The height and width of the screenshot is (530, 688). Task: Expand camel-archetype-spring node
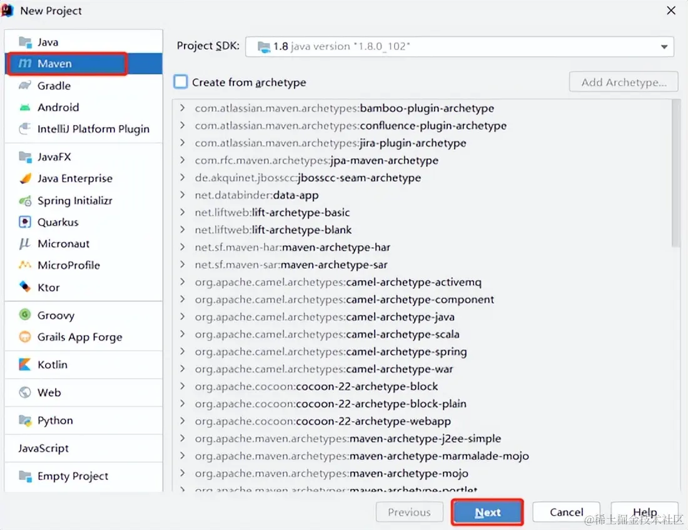coord(183,352)
